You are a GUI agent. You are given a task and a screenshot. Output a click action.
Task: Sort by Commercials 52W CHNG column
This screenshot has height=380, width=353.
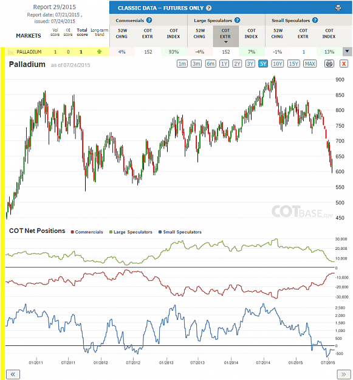122,33
